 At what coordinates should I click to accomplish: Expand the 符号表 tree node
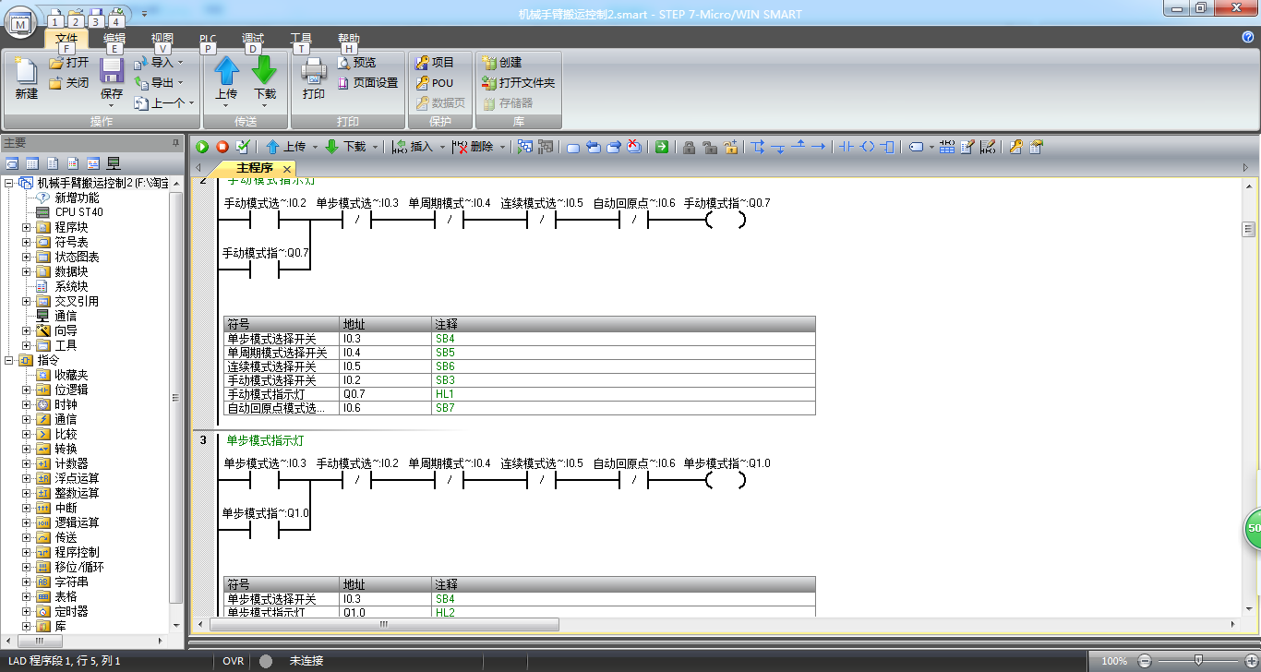click(x=27, y=242)
